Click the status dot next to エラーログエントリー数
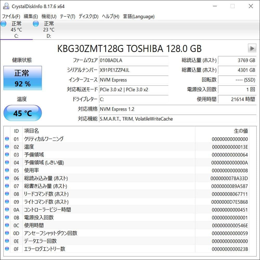The height and width of the screenshot is (260, 260). coord(7,249)
